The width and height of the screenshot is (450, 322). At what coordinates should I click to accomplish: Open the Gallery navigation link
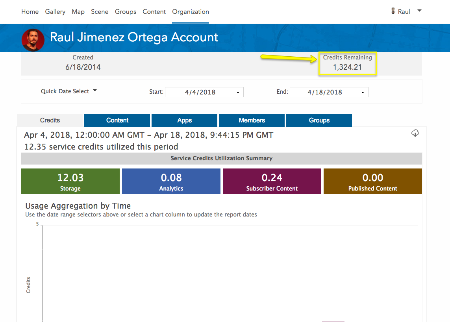[55, 12]
